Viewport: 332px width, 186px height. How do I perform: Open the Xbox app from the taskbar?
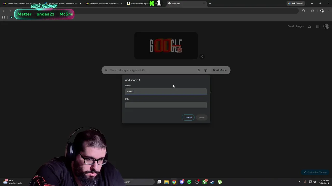point(205,182)
